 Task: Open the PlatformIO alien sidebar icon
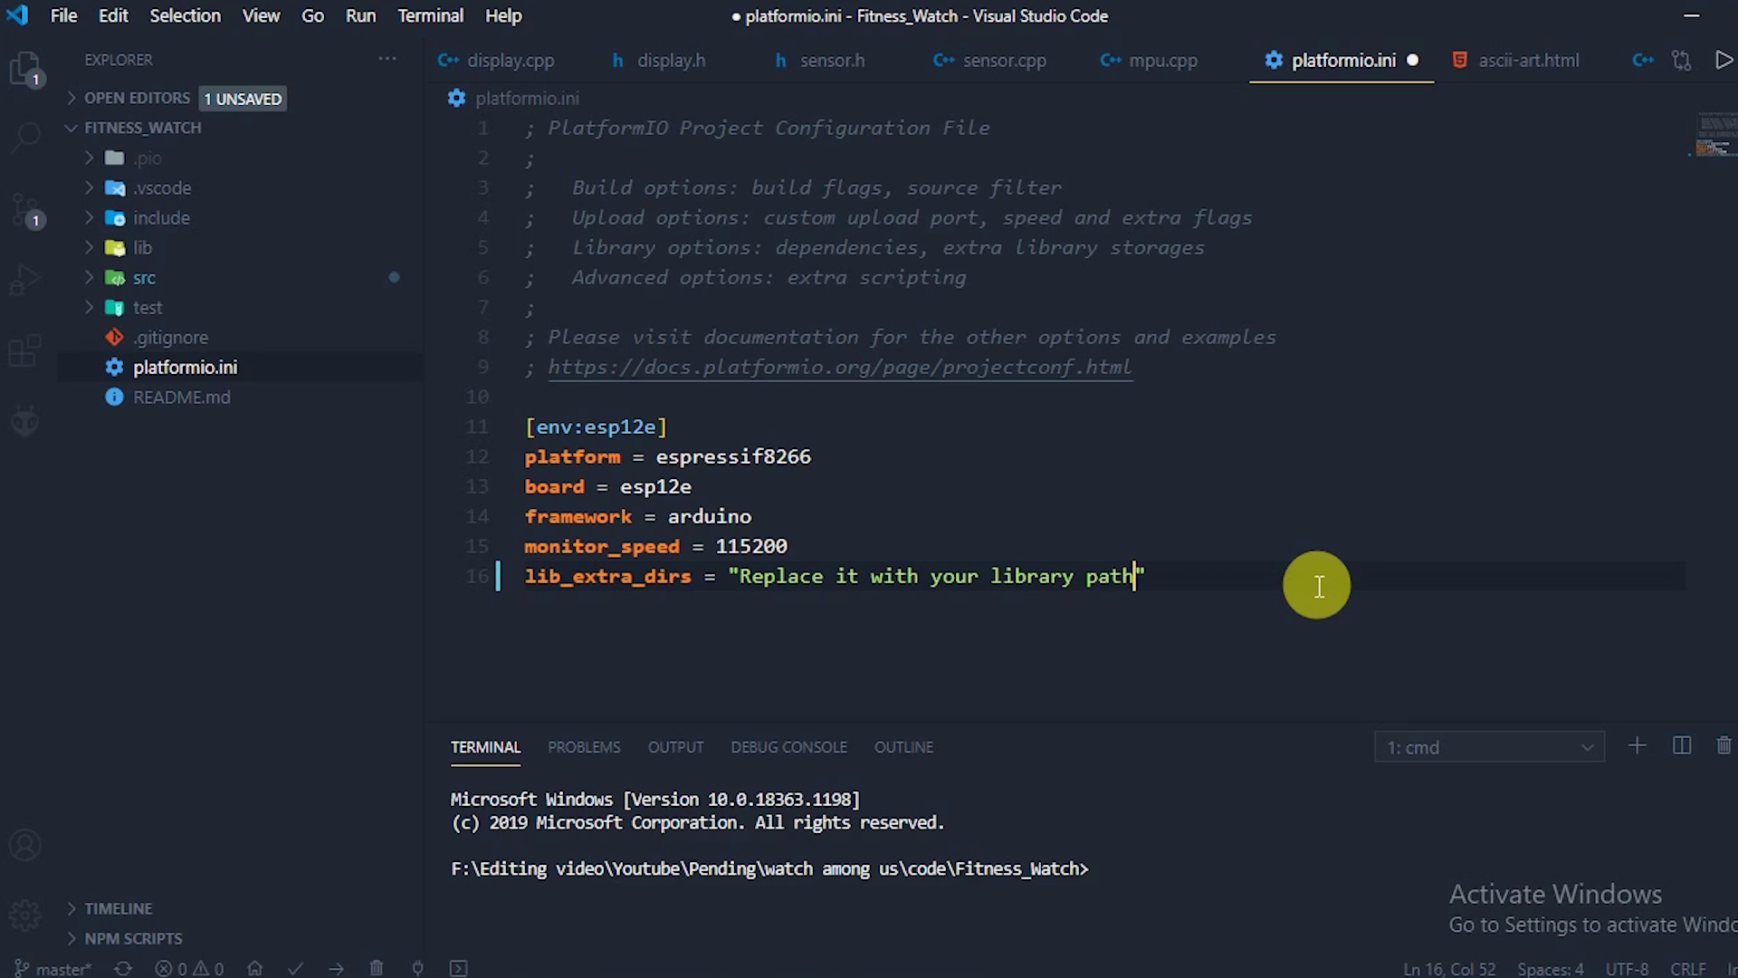[25, 420]
